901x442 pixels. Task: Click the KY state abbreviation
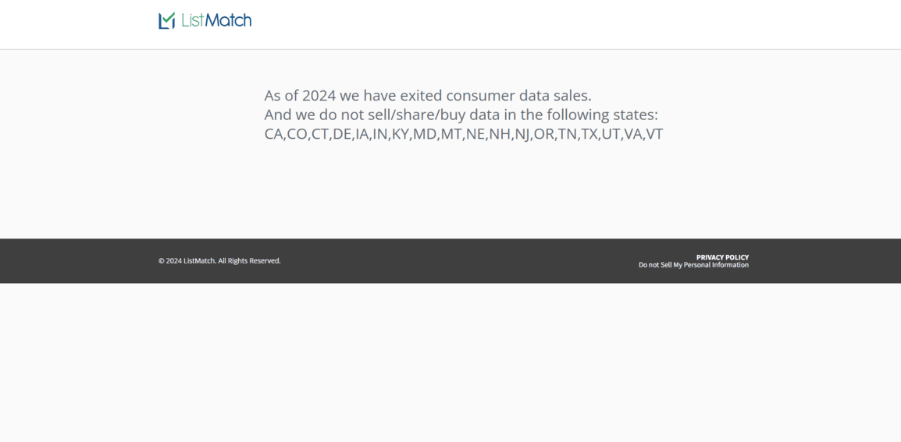[x=401, y=134]
